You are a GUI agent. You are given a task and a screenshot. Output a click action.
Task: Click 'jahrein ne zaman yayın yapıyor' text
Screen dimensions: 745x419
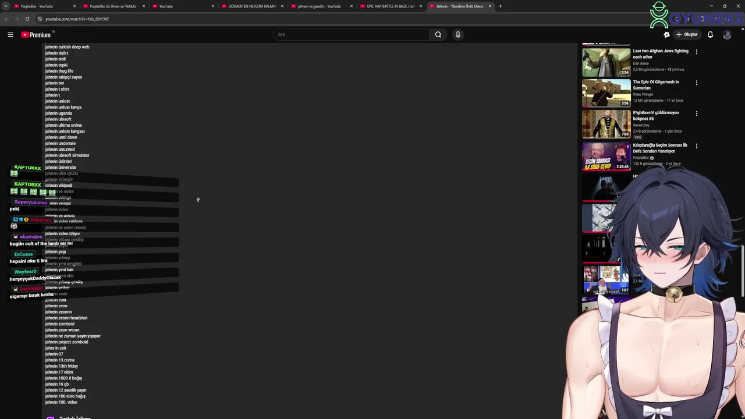point(73,336)
